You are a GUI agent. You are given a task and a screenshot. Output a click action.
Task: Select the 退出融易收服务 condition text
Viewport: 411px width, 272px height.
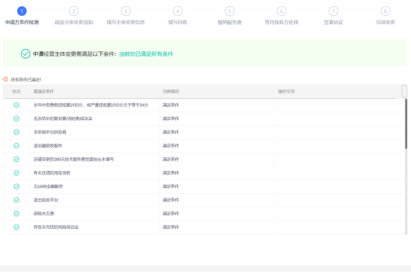pos(47,146)
